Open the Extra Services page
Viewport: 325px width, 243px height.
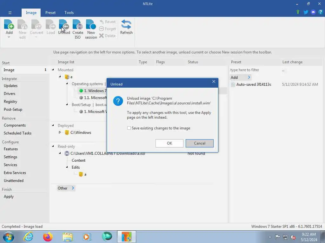[x=15, y=173]
